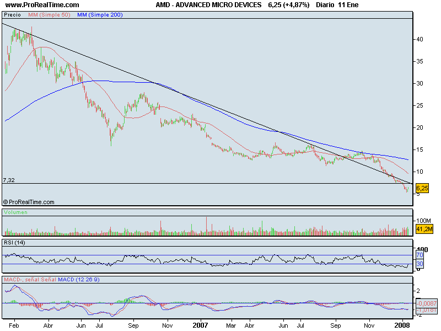Viewport: 441px width, 331px height.
Task: Click the 10 price axis value
Action: [x=420, y=172]
